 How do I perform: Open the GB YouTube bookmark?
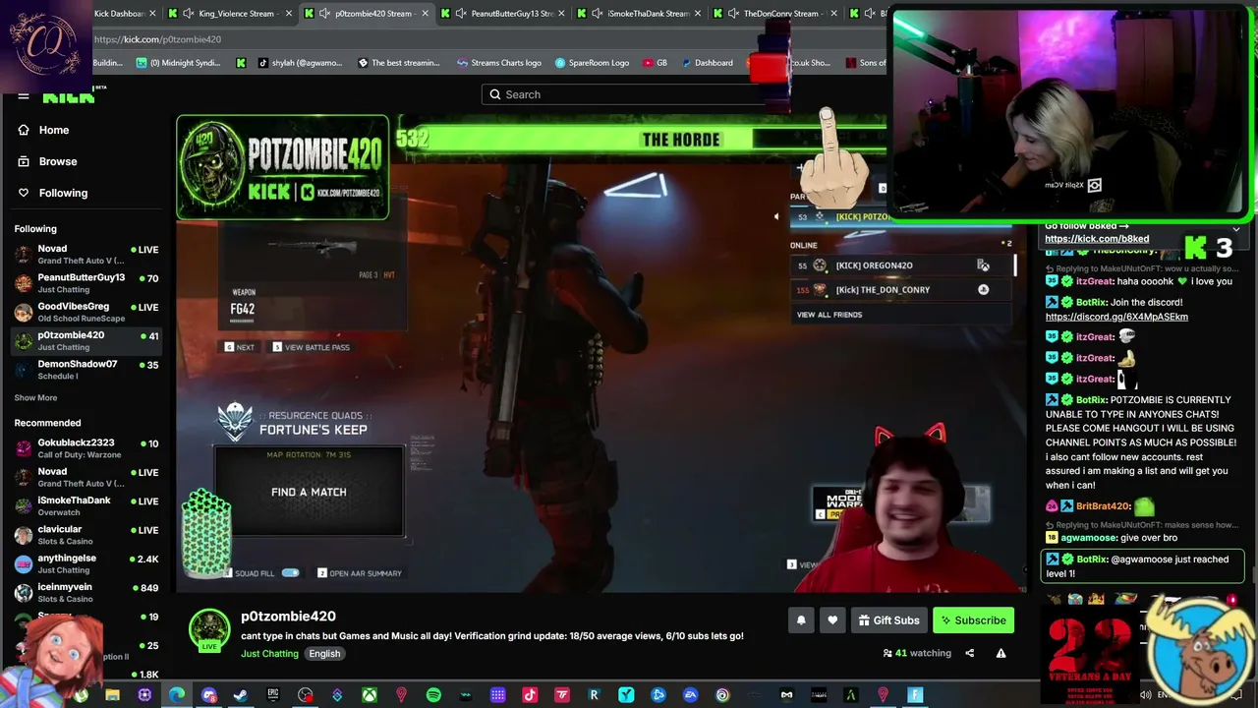click(x=655, y=63)
